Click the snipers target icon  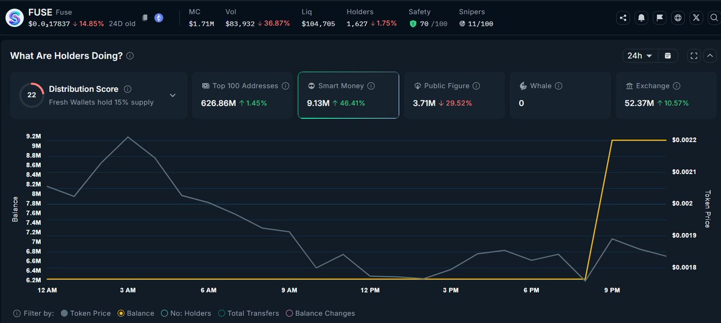[x=462, y=24]
